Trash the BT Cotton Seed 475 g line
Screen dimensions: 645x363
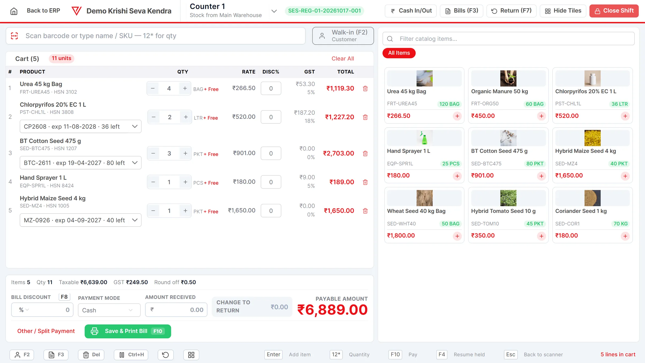tap(365, 154)
